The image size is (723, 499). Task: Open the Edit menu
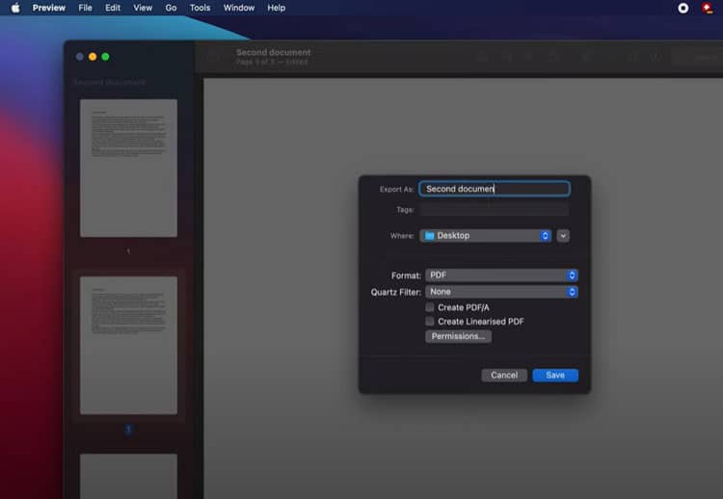tap(113, 8)
